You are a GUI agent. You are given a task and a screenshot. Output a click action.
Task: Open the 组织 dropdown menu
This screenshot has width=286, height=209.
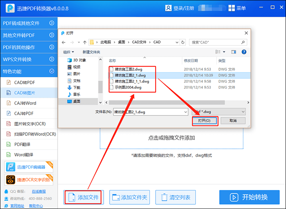tap(69, 52)
